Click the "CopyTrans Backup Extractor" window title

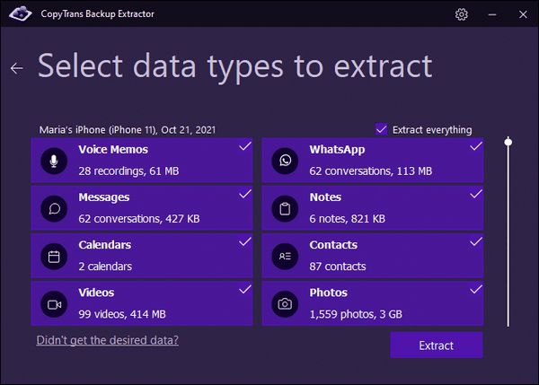97,14
